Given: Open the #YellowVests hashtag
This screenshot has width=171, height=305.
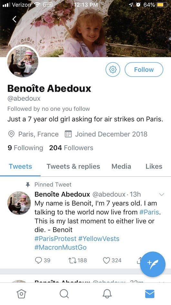Looking at the screenshot, I should [x=99, y=239].
